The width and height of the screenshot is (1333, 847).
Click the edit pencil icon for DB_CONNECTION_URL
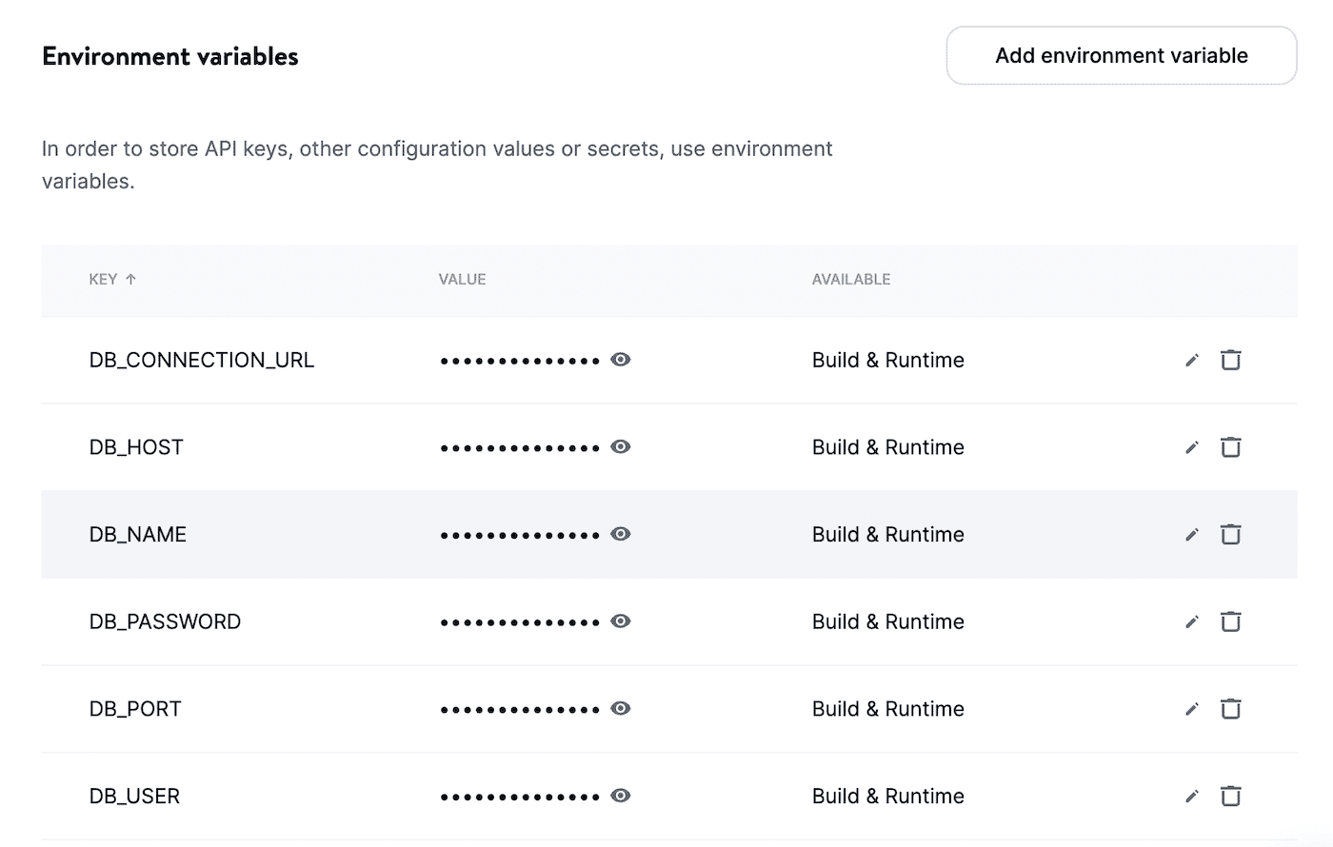[x=1191, y=360]
